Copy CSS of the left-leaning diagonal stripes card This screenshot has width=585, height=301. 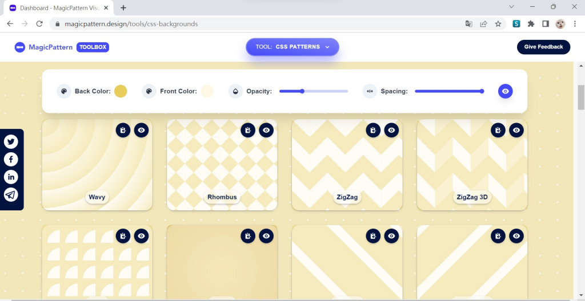click(x=373, y=236)
